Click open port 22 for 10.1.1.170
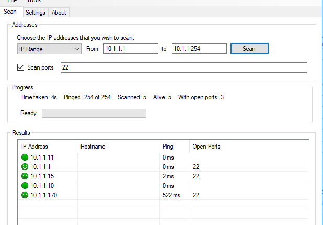 (x=196, y=195)
